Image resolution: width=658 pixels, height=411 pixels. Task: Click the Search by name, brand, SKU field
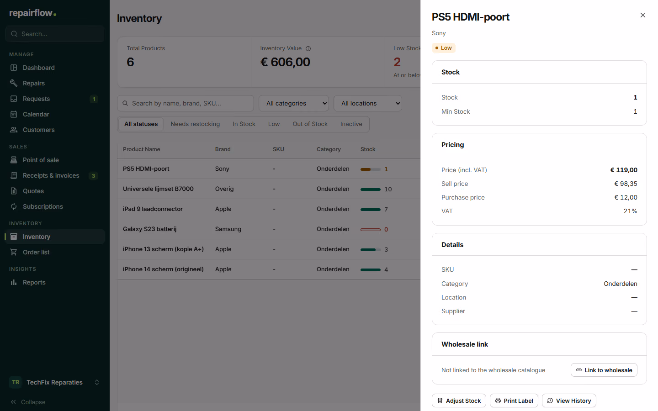tap(186, 103)
